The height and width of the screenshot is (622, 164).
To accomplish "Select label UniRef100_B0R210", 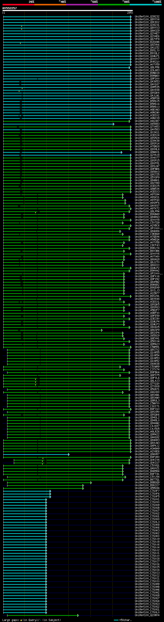I will coord(147,62).
